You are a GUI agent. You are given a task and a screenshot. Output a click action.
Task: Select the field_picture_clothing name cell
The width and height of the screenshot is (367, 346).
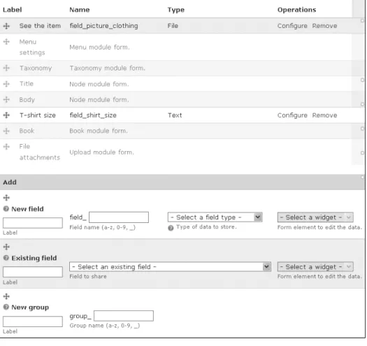[103, 26]
